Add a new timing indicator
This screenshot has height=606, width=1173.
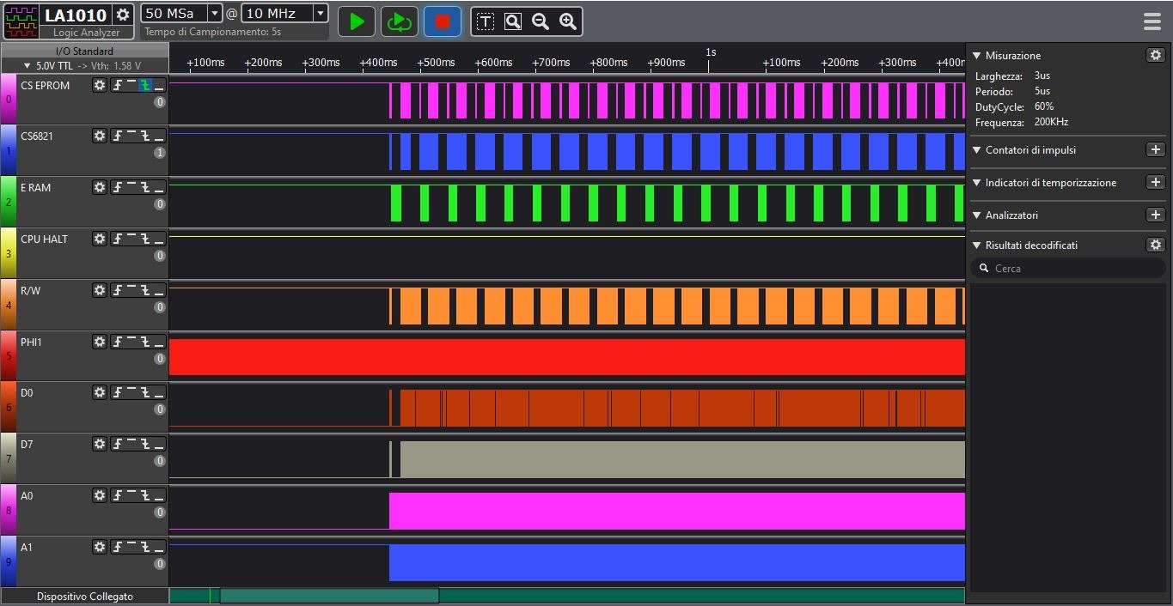1155,182
